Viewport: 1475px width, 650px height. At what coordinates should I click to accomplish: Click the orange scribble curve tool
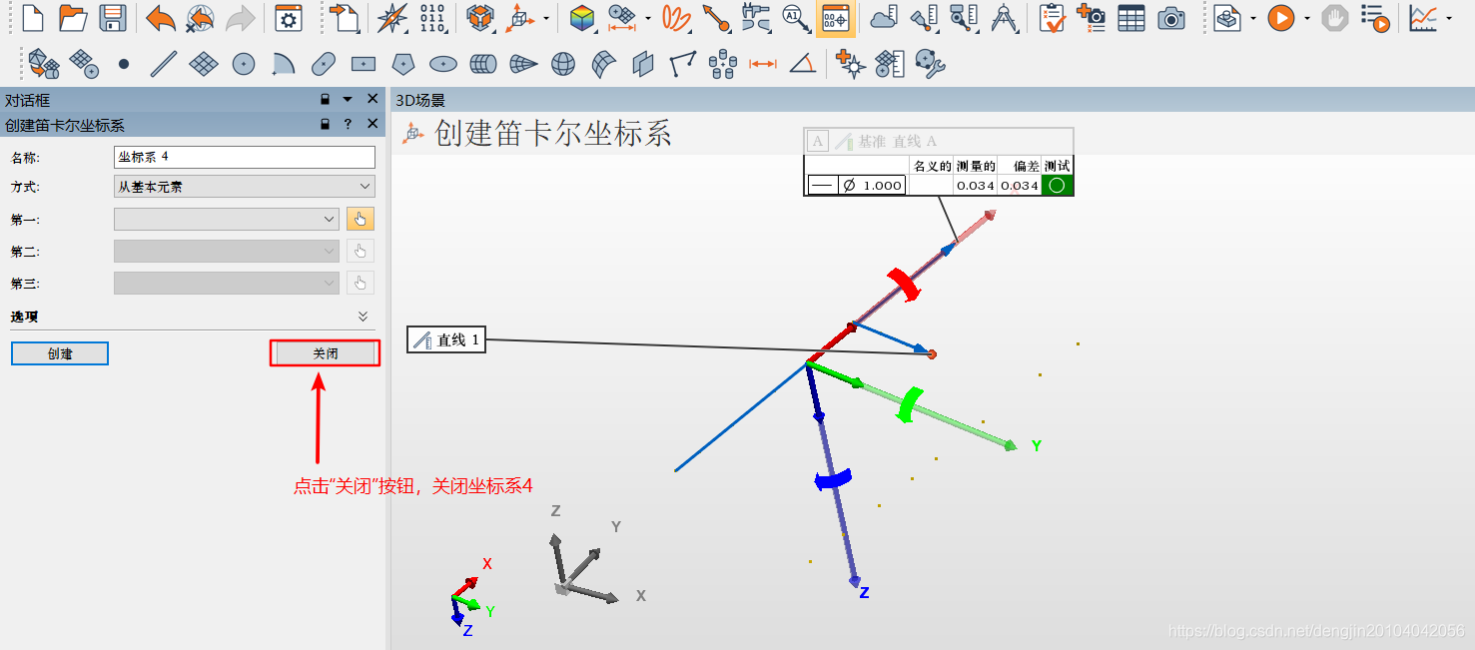[x=676, y=17]
